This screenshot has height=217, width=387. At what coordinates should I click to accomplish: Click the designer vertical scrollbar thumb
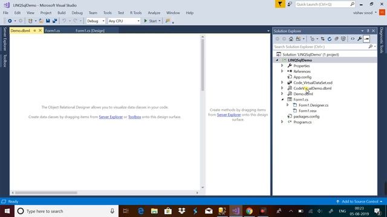[x=203, y=65]
